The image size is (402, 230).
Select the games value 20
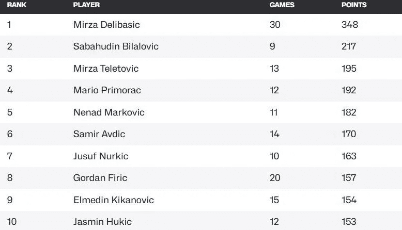point(275,178)
